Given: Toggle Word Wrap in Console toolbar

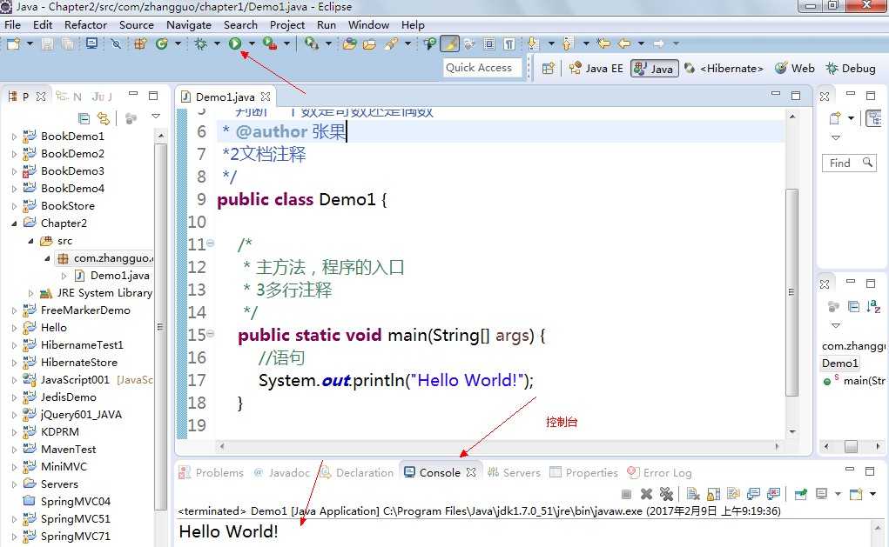Looking at the screenshot, I should pos(733,494).
